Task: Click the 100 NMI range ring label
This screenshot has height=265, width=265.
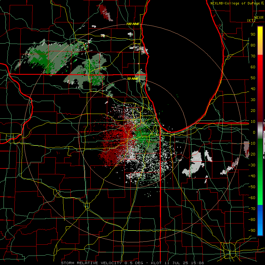Action: (133, 24)
